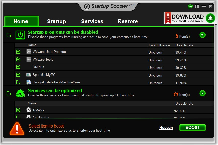Open the Services tab

[92, 21]
